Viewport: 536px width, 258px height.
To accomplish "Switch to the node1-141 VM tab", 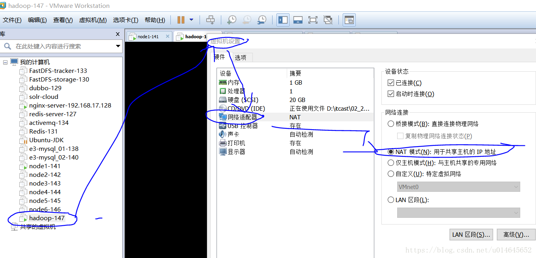I will [149, 37].
